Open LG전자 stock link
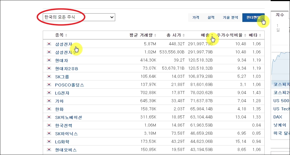 point(62,93)
